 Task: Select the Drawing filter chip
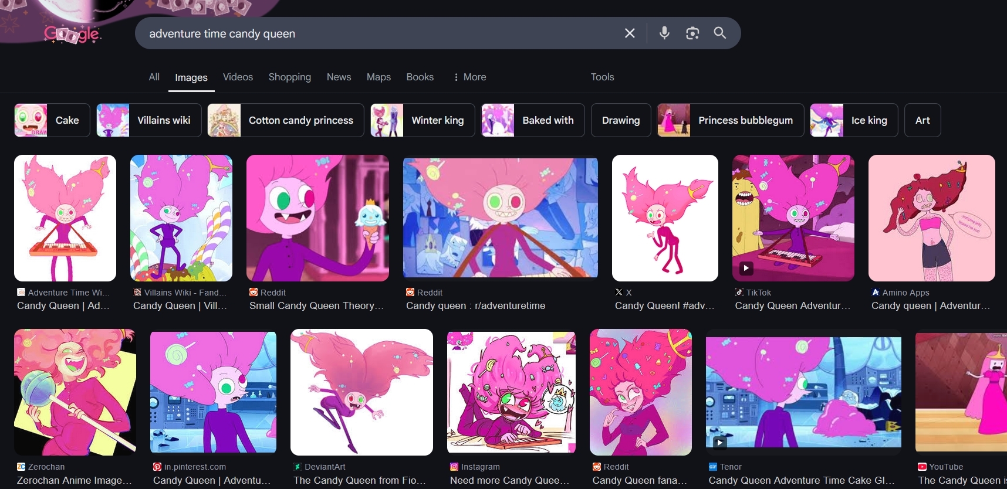[x=621, y=120]
